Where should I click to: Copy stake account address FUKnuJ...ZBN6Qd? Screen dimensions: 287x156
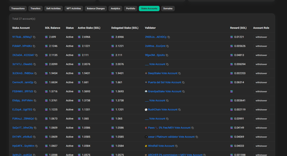coord(36,119)
